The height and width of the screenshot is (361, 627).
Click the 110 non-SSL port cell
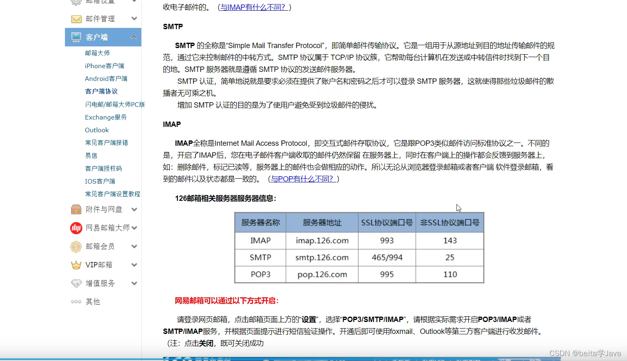click(x=450, y=274)
